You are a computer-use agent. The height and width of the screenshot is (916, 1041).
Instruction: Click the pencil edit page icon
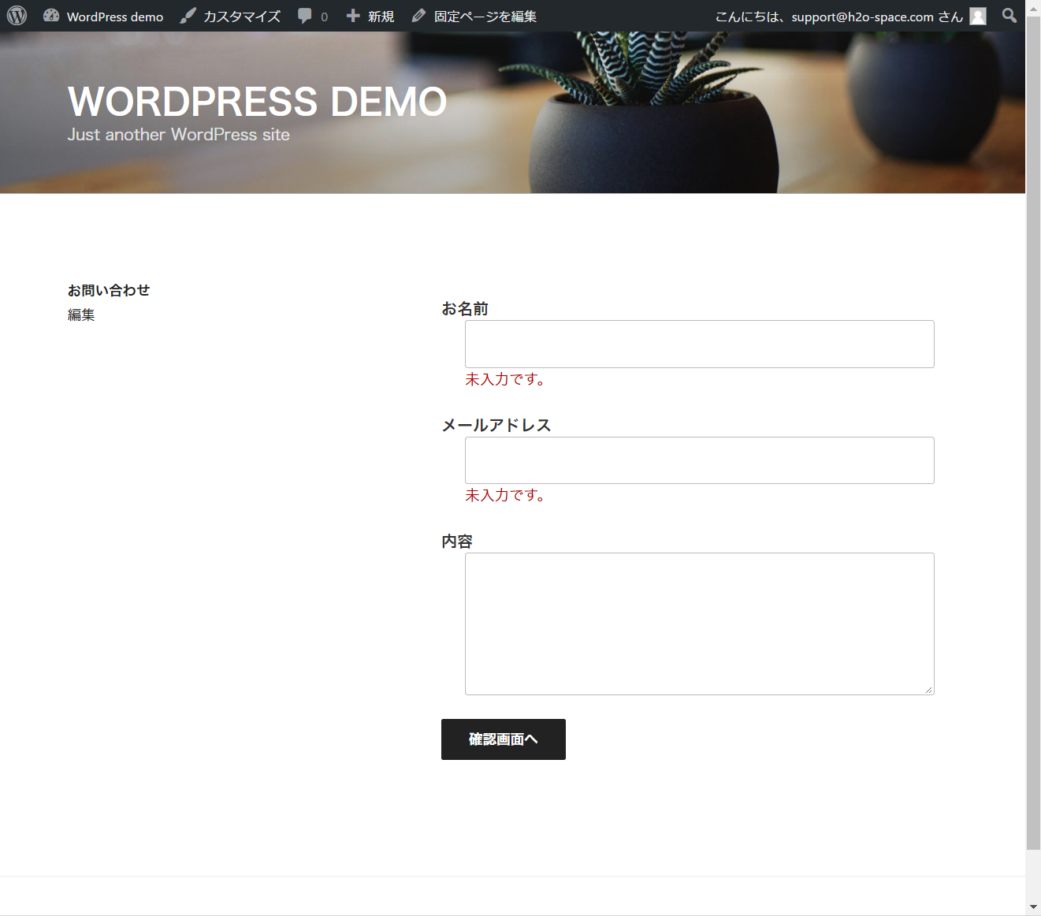point(418,16)
